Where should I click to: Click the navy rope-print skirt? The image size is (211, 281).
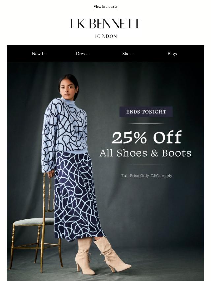78,196
